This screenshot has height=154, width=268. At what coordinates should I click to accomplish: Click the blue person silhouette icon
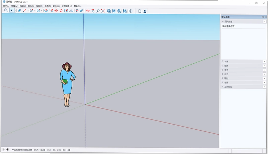pyautogui.click(x=145, y=11)
